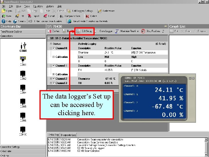Image resolution: width=209 pixels, height=157 pixels.
Task: Click the 41.95 % realtime value in Channel 1 row
Action: point(109,70)
